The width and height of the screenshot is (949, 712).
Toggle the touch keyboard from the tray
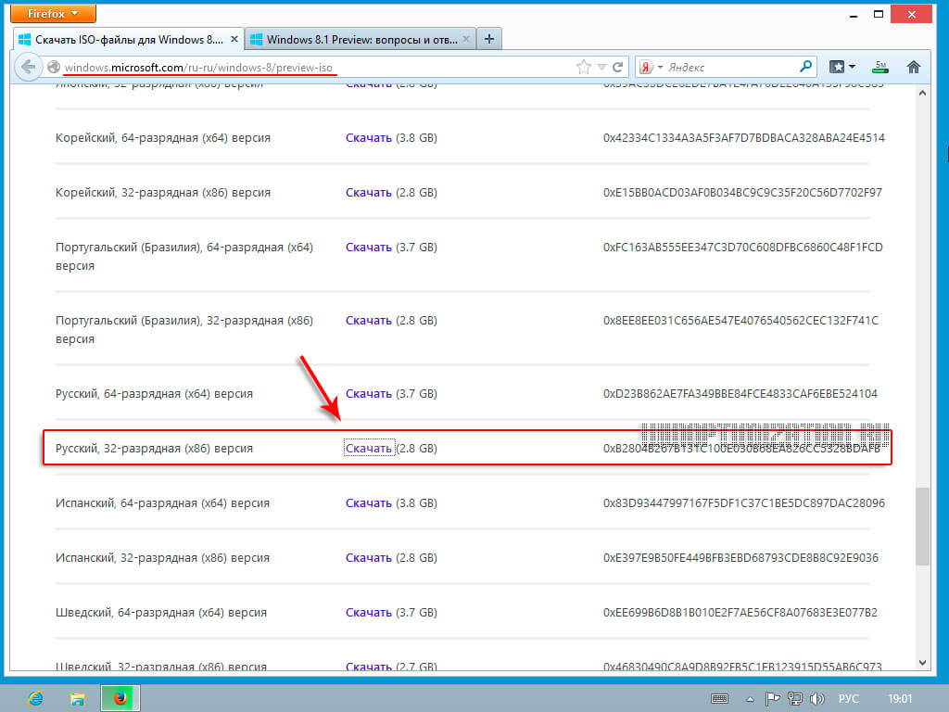(x=719, y=698)
